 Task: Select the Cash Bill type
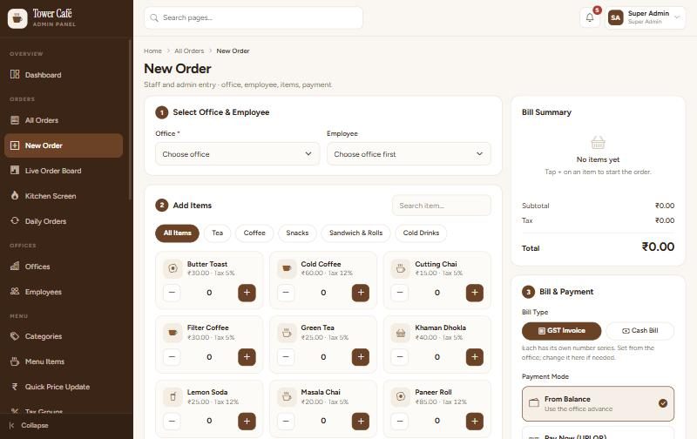click(x=640, y=331)
